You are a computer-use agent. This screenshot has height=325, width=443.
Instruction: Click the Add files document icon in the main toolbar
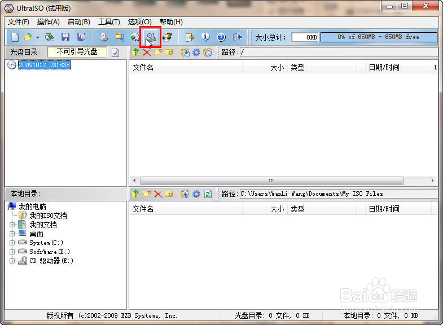tap(190, 37)
